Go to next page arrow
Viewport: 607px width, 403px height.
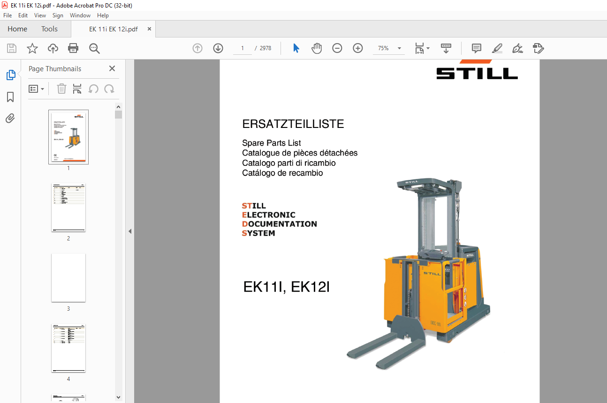pyautogui.click(x=218, y=48)
